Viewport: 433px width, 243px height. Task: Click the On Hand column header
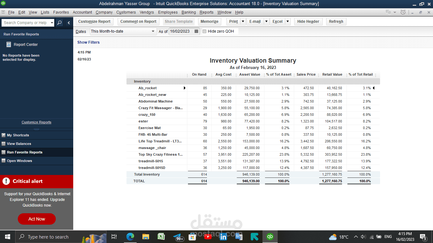tap(199, 75)
